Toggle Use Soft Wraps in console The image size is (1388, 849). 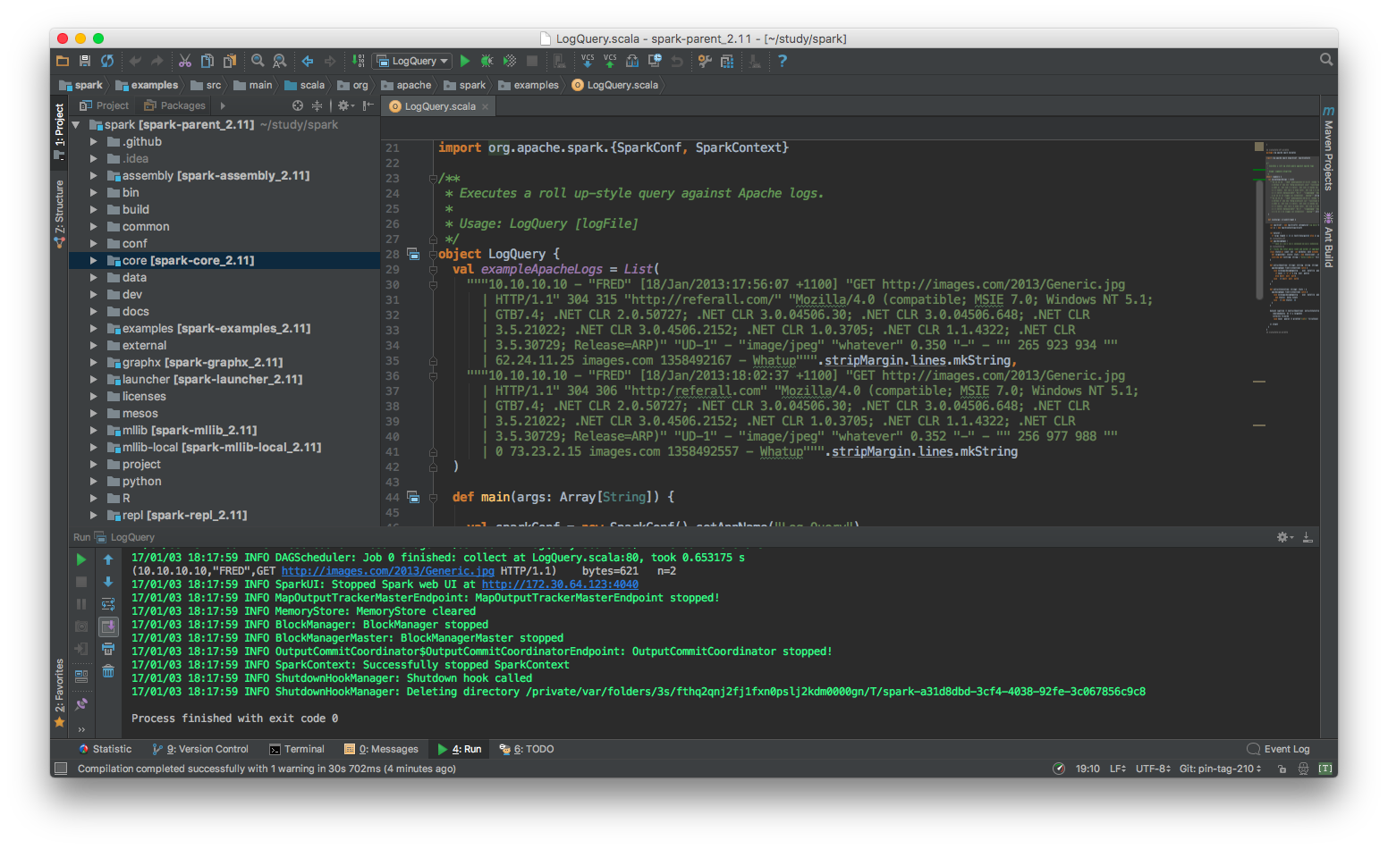pyautogui.click(x=108, y=604)
